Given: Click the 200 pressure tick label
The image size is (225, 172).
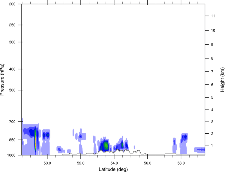Looking at the screenshot, I should tap(12, 4).
